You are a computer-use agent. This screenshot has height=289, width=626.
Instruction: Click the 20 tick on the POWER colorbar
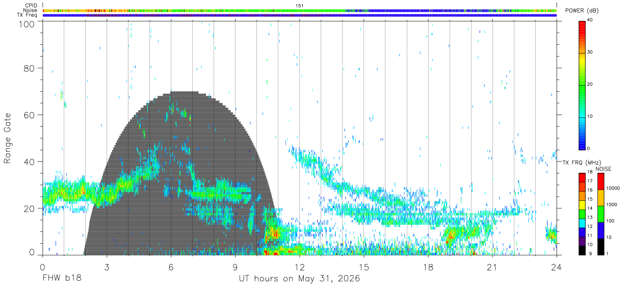pos(590,84)
